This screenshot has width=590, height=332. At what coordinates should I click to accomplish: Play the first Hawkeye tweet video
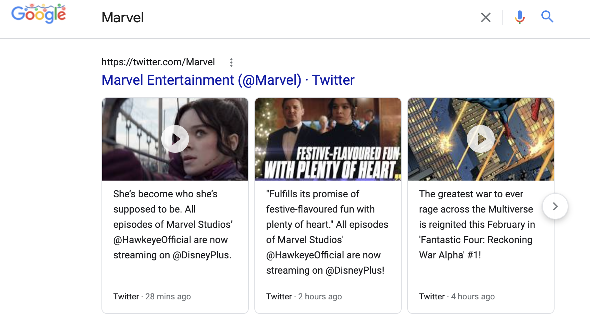[x=175, y=139]
